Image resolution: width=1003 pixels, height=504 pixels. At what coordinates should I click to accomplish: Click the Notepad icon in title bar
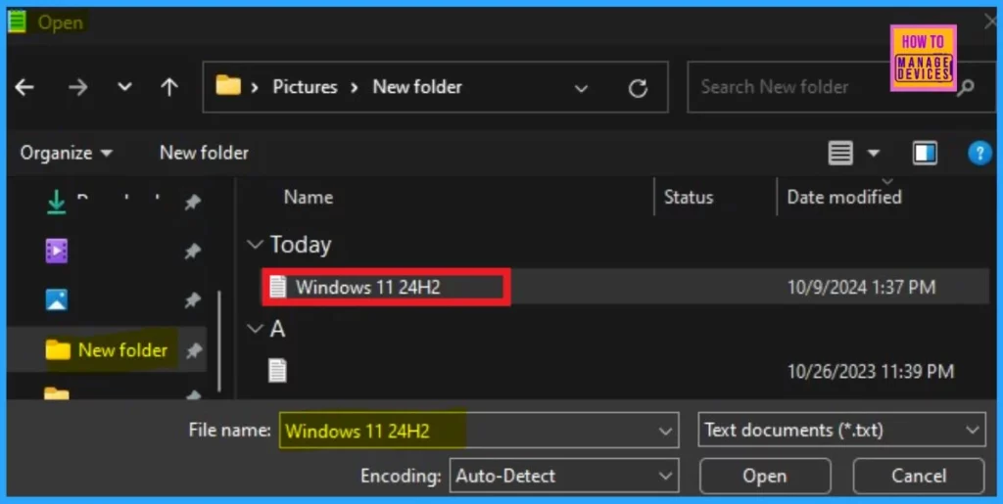tap(18, 22)
